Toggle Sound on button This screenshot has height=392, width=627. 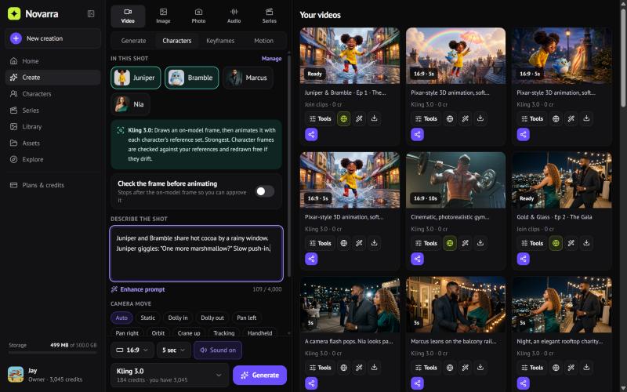pyautogui.click(x=218, y=350)
